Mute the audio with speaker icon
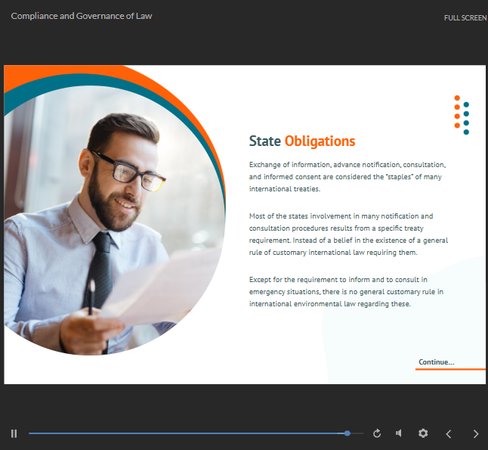Screen dimensions: 488x450 point(399,433)
